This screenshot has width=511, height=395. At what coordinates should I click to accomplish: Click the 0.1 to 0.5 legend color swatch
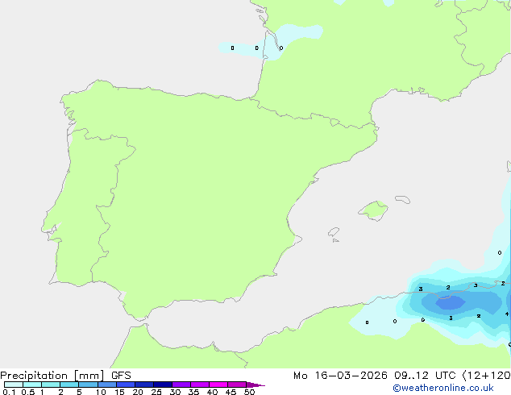click(14, 385)
